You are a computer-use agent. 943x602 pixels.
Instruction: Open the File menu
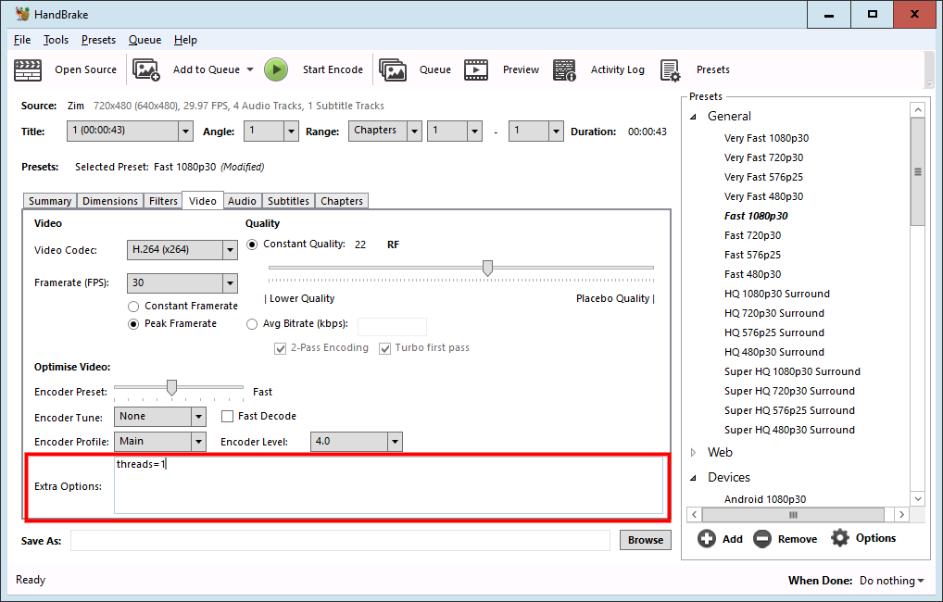[22, 40]
